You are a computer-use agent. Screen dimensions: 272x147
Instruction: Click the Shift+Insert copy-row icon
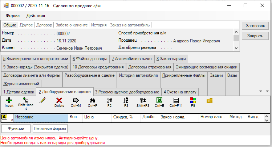[x=25, y=100]
